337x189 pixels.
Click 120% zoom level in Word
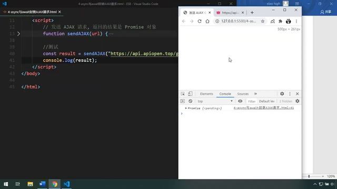331,176
